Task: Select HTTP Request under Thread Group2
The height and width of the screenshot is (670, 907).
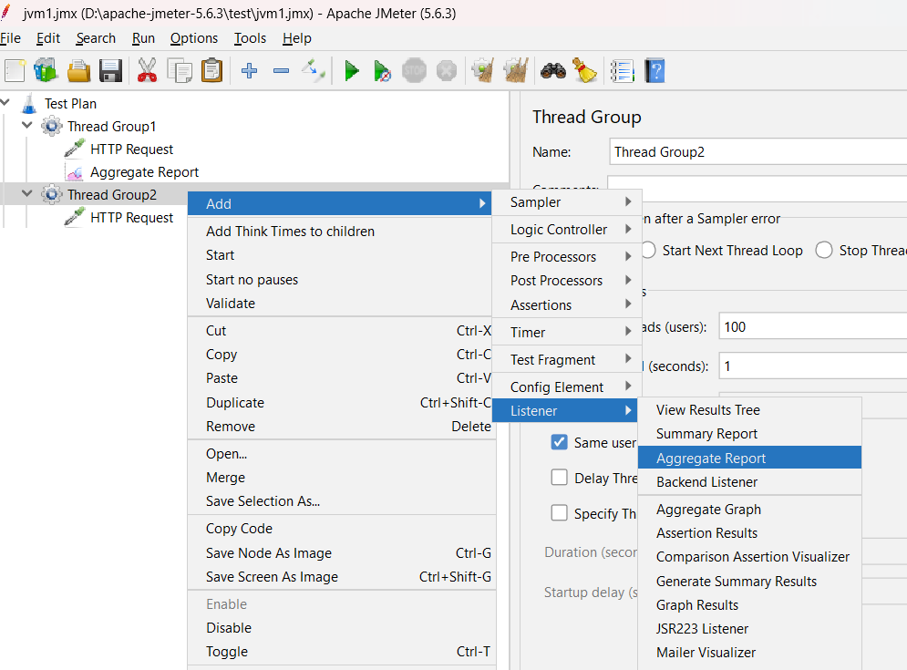Action: (x=131, y=218)
